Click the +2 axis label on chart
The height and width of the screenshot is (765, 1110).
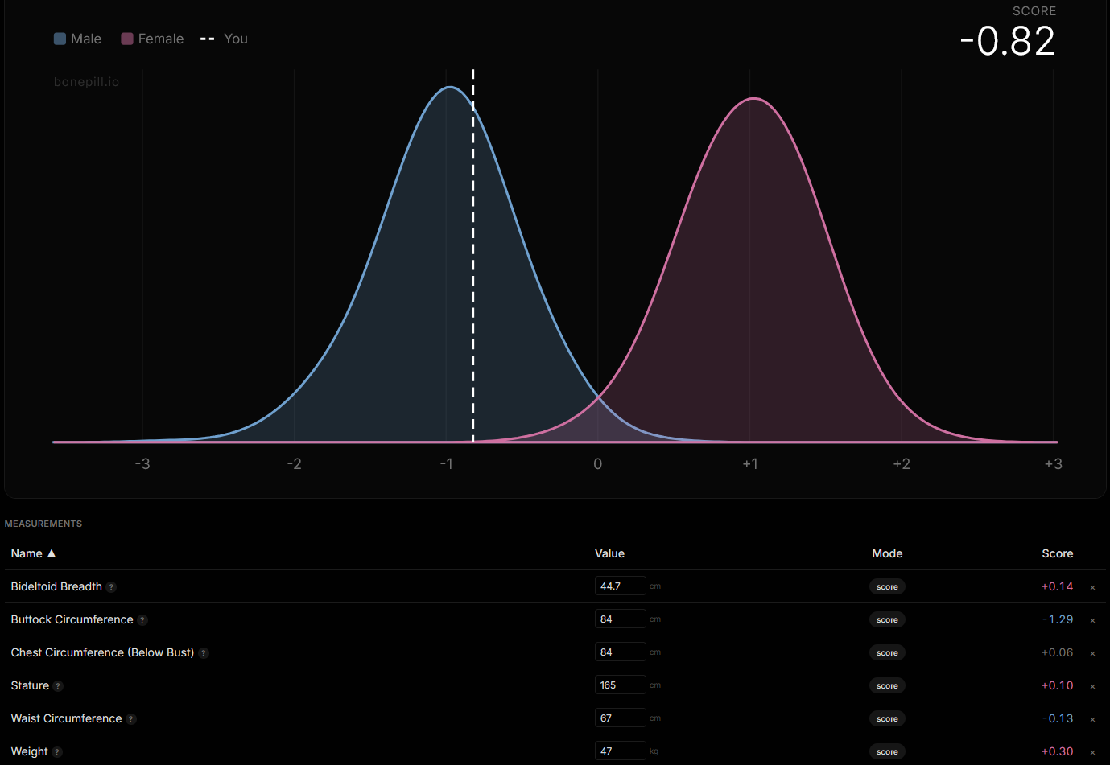902,464
